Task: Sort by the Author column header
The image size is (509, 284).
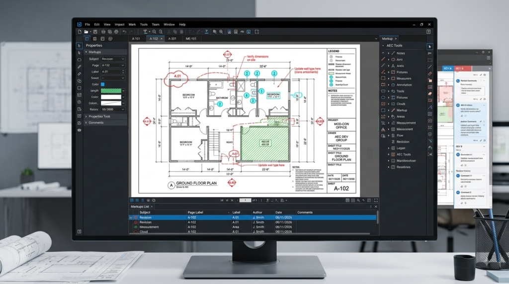Action: (x=257, y=213)
